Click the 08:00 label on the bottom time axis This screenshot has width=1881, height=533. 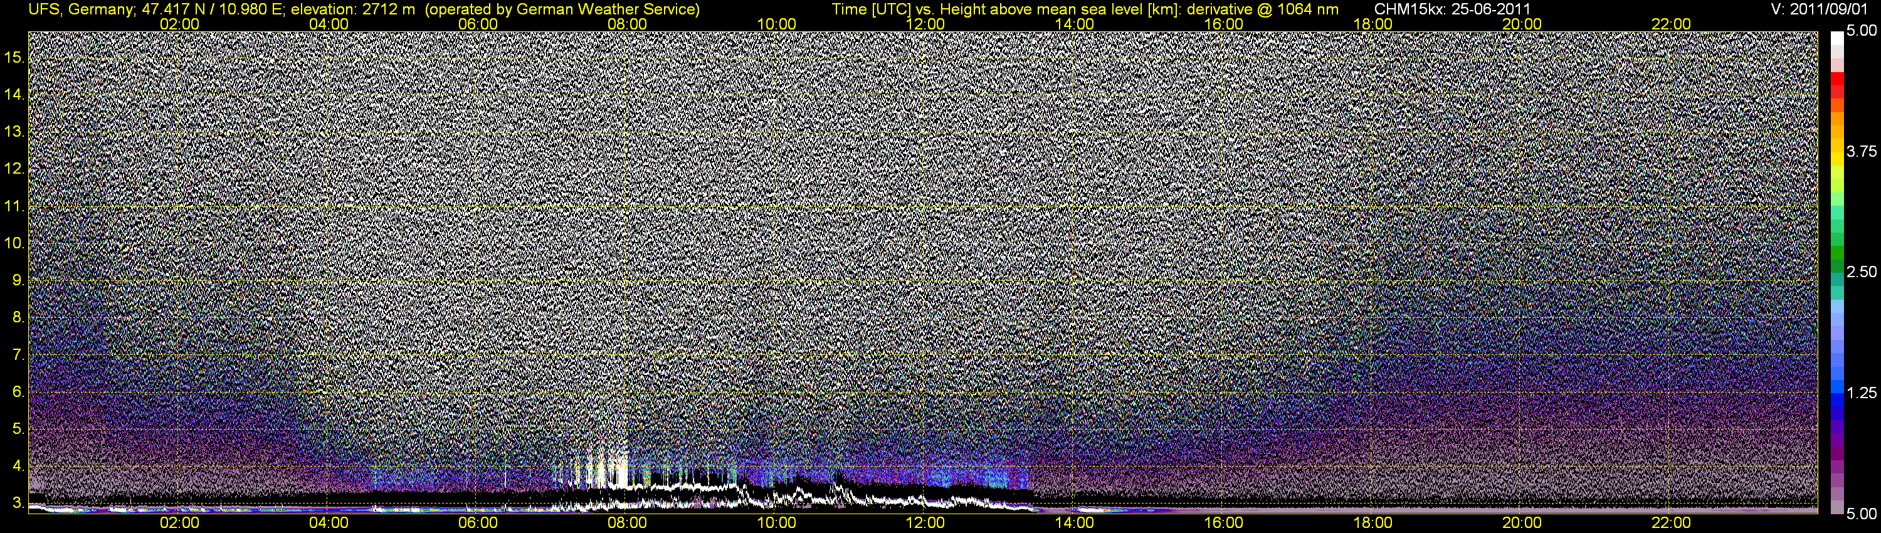[627, 523]
